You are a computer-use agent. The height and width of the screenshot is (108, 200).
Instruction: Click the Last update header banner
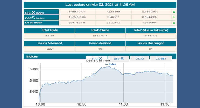99,5
